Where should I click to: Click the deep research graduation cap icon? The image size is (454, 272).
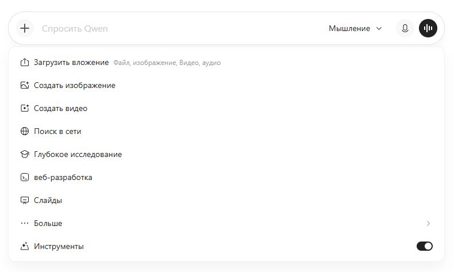click(25, 154)
